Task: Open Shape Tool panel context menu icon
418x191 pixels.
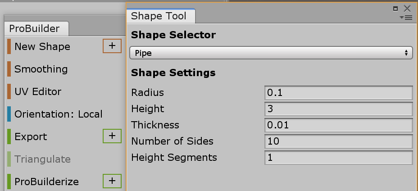Action: [x=406, y=18]
